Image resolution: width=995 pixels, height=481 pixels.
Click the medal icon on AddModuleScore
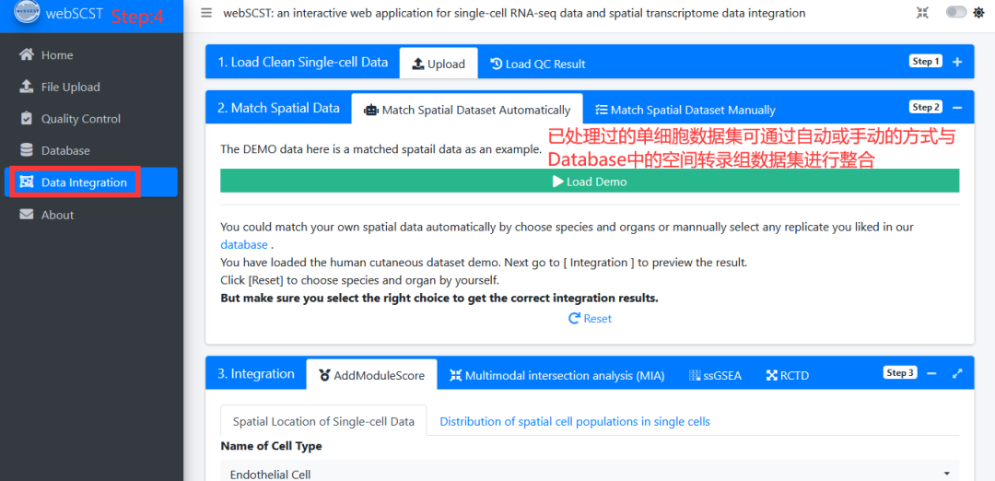click(x=324, y=375)
